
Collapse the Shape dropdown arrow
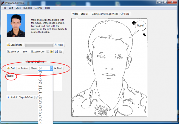(51, 68)
